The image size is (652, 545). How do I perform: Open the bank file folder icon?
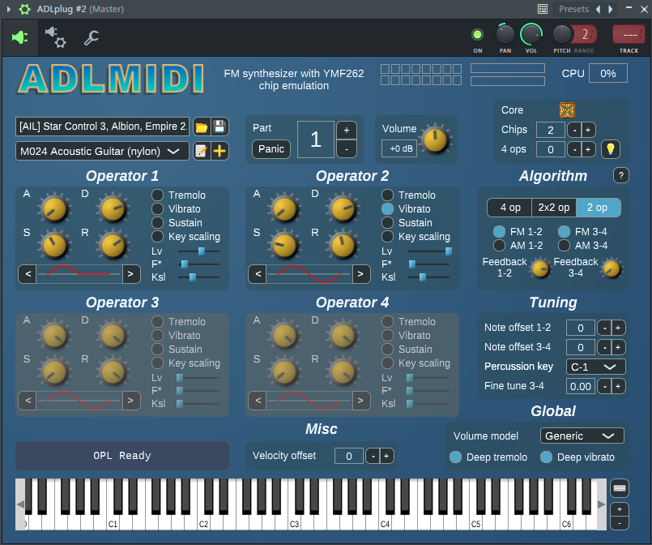point(202,127)
